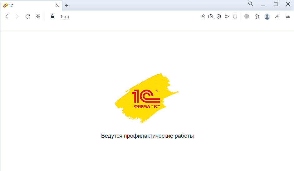
Task: Open the ad blocker shield icon
Action: click(218, 16)
